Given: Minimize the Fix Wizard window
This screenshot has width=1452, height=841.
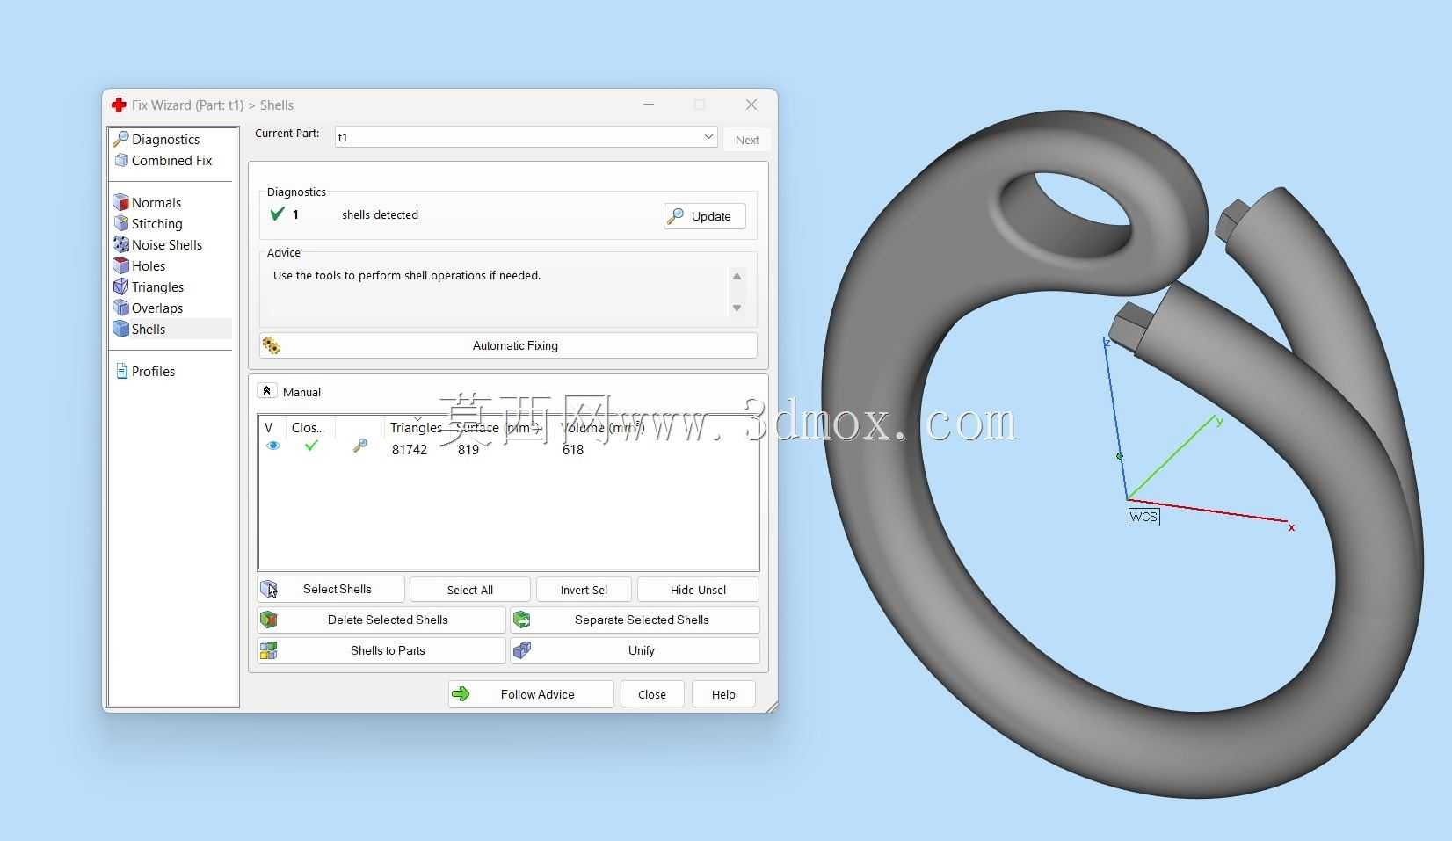Looking at the screenshot, I should [649, 105].
